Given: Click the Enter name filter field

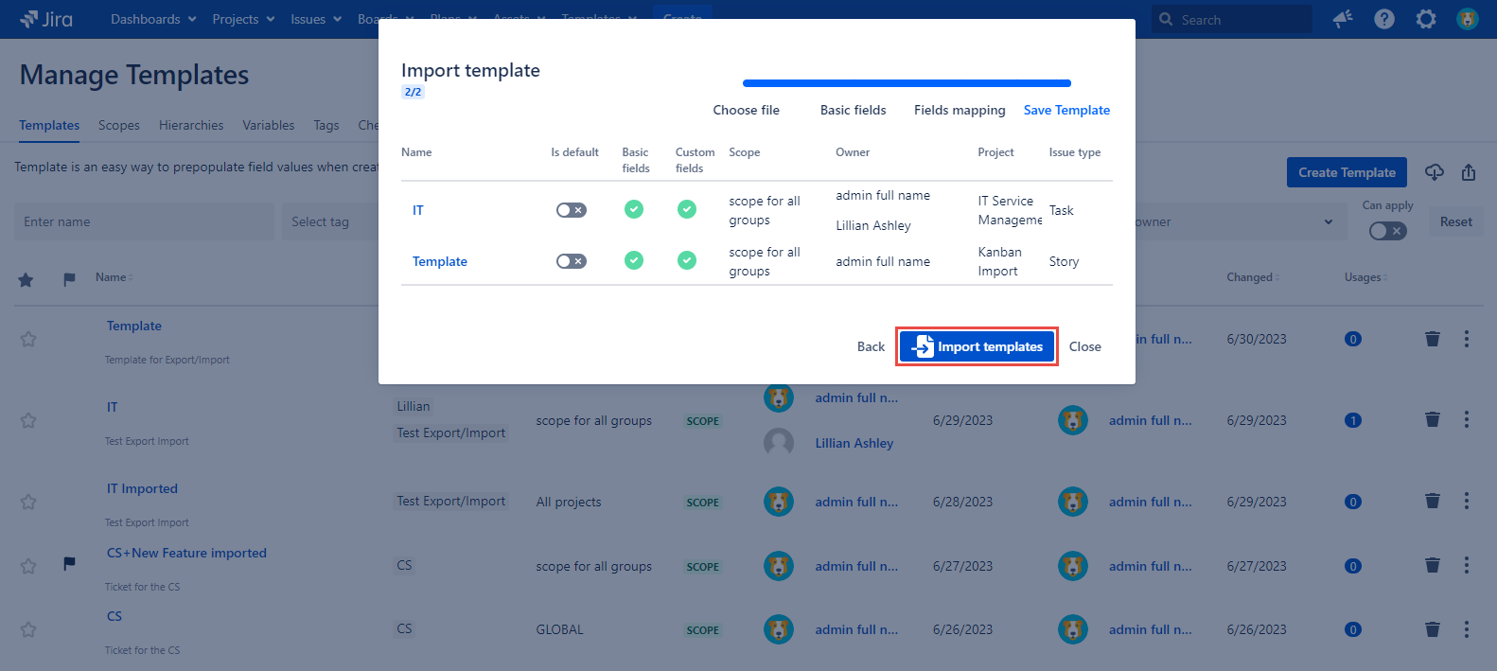Looking at the screenshot, I should [144, 221].
